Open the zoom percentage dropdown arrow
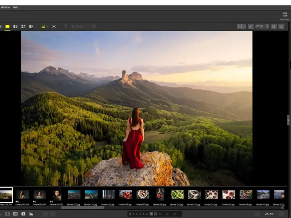Image resolution: width=291 pixels, height=218 pixels. (x=267, y=27)
